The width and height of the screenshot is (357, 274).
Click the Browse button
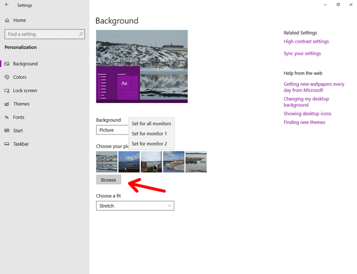tap(109, 180)
